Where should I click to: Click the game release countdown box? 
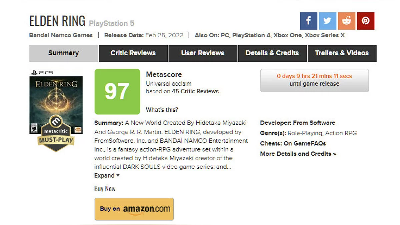pyautogui.click(x=314, y=80)
